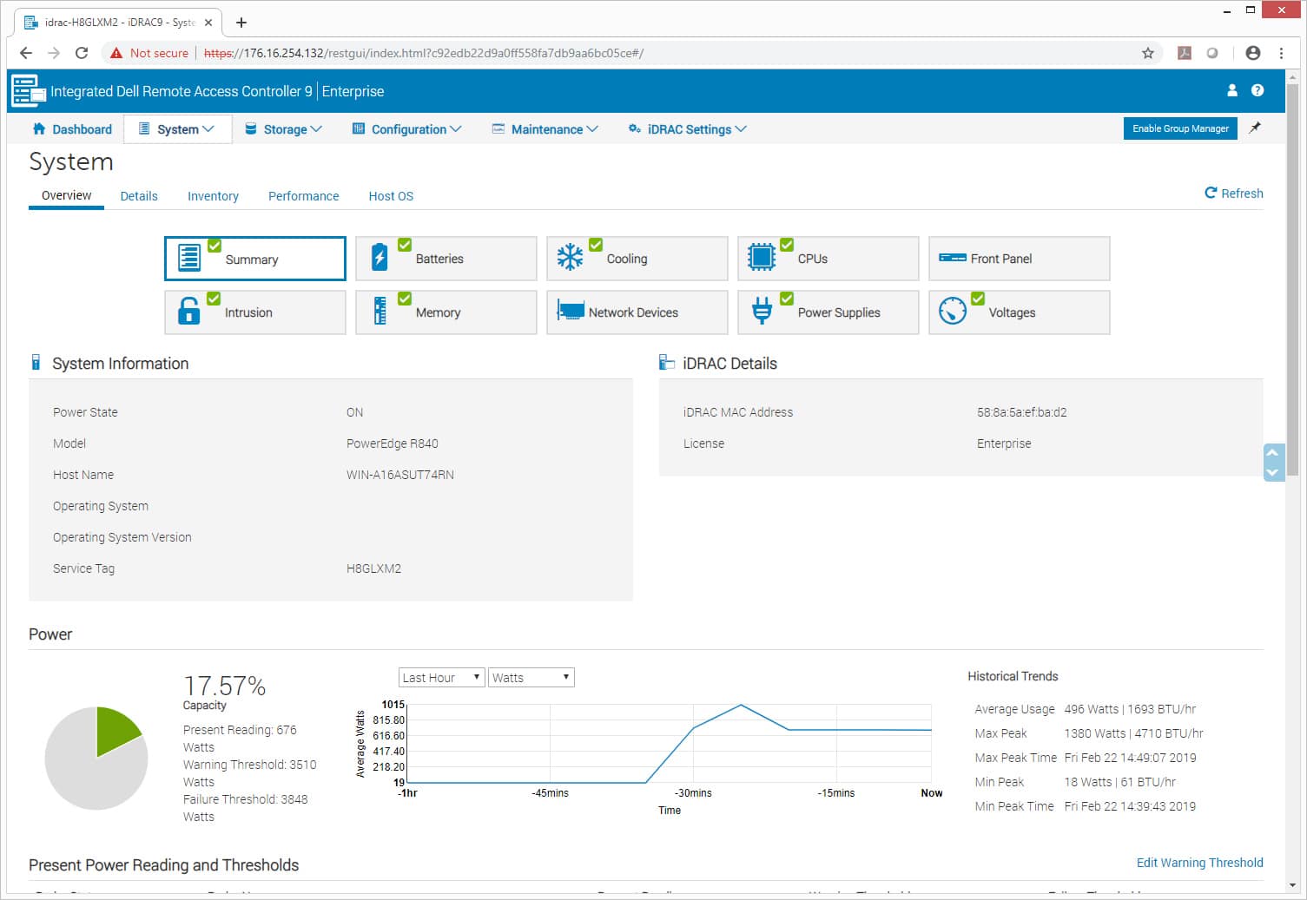The image size is (1307, 900).
Task: Click the browser address bar URL
Action: click(x=424, y=53)
